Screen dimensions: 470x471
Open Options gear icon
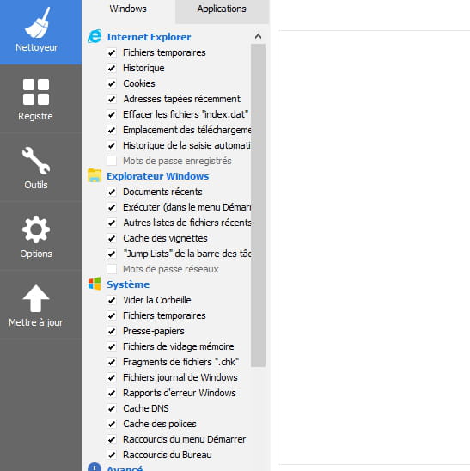click(x=36, y=229)
